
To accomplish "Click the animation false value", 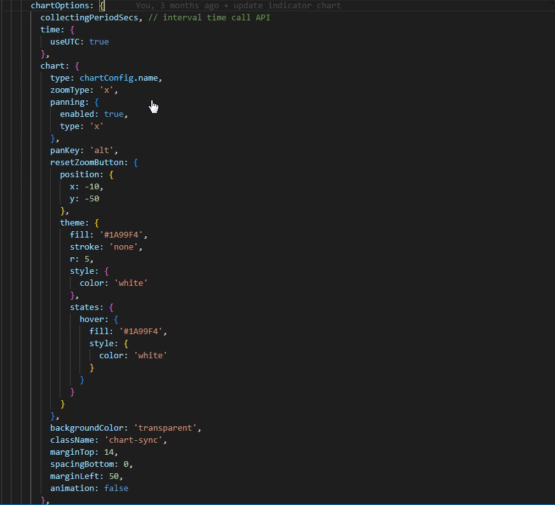I will (x=116, y=488).
